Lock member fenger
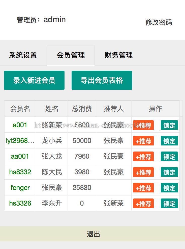Image resolution: width=185 pixels, height=249 pixels. tap(169, 188)
